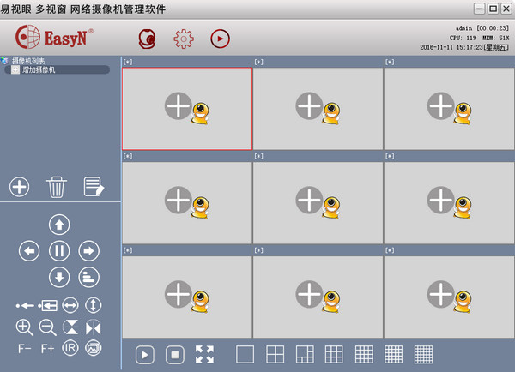The image size is (515, 372).
Task: Open the camera view via webcam icon
Action: point(147,39)
